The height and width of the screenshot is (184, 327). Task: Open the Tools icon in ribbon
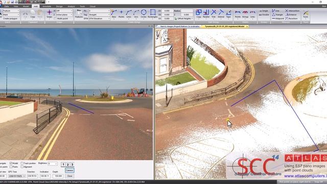tap(306, 14)
